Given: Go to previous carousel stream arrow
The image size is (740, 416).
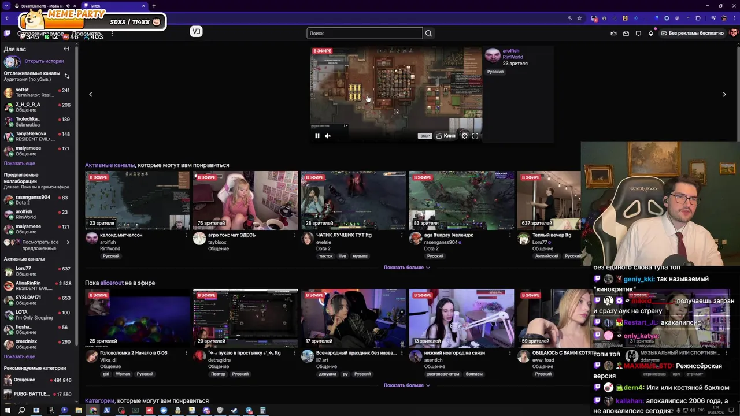Looking at the screenshot, I should [x=90, y=94].
